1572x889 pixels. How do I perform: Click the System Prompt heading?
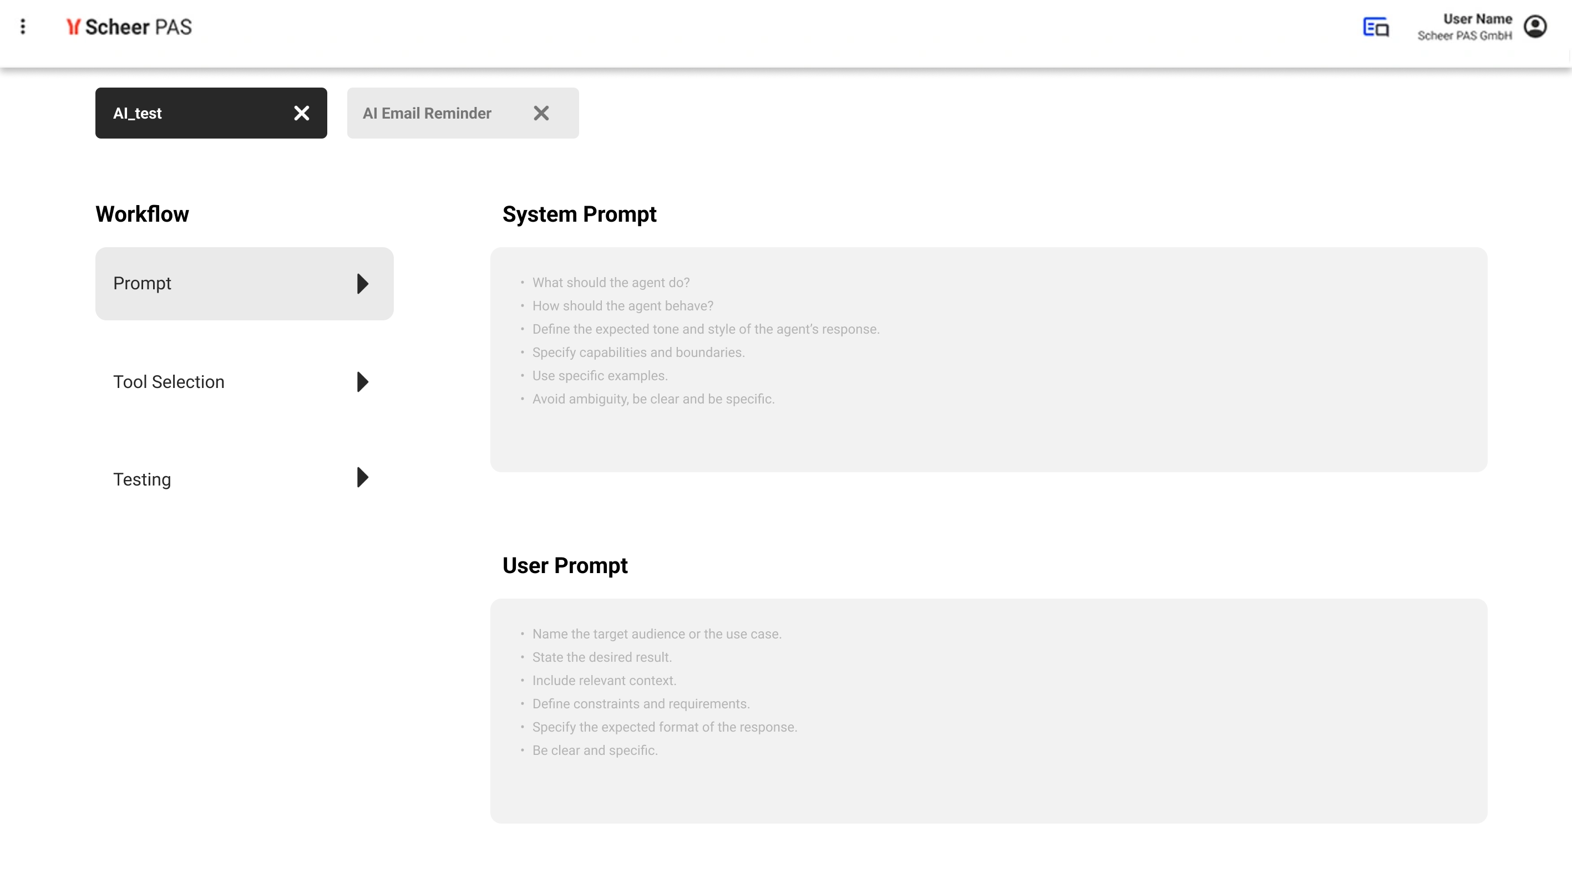tap(579, 214)
